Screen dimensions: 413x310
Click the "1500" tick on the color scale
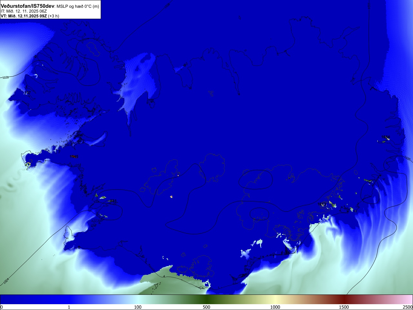344,307
